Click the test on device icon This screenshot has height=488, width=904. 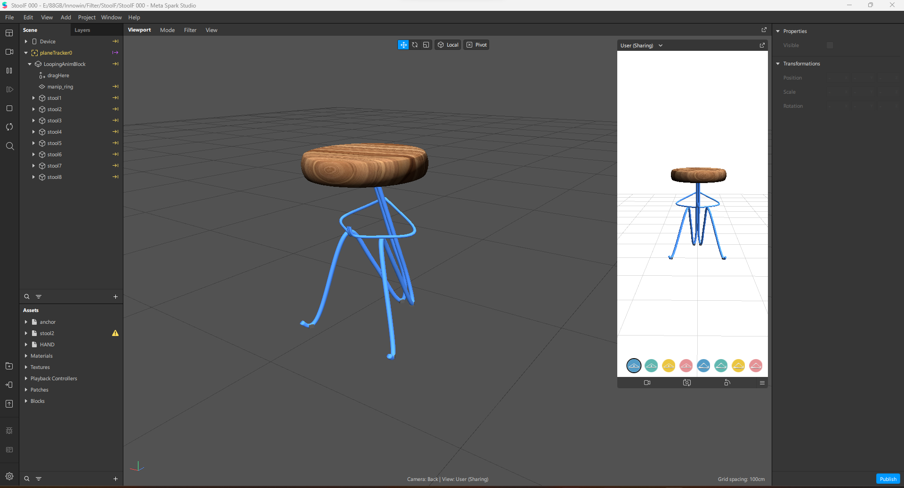(x=9, y=385)
